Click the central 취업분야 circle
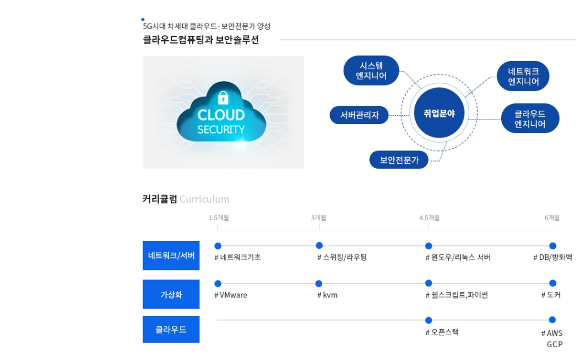The height and width of the screenshot is (360, 581). point(439,113)
